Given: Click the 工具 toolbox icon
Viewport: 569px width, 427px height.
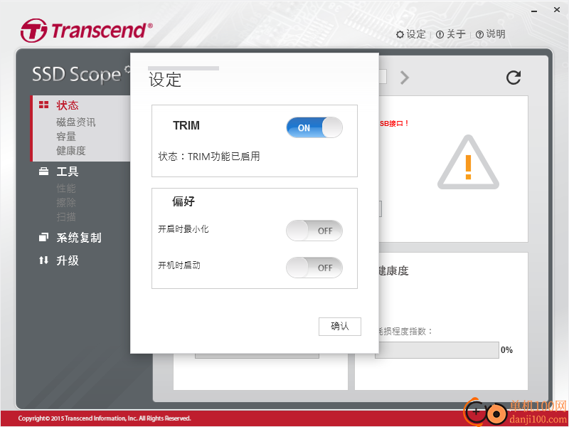Looking at the screenshot, I should (43, 172).
